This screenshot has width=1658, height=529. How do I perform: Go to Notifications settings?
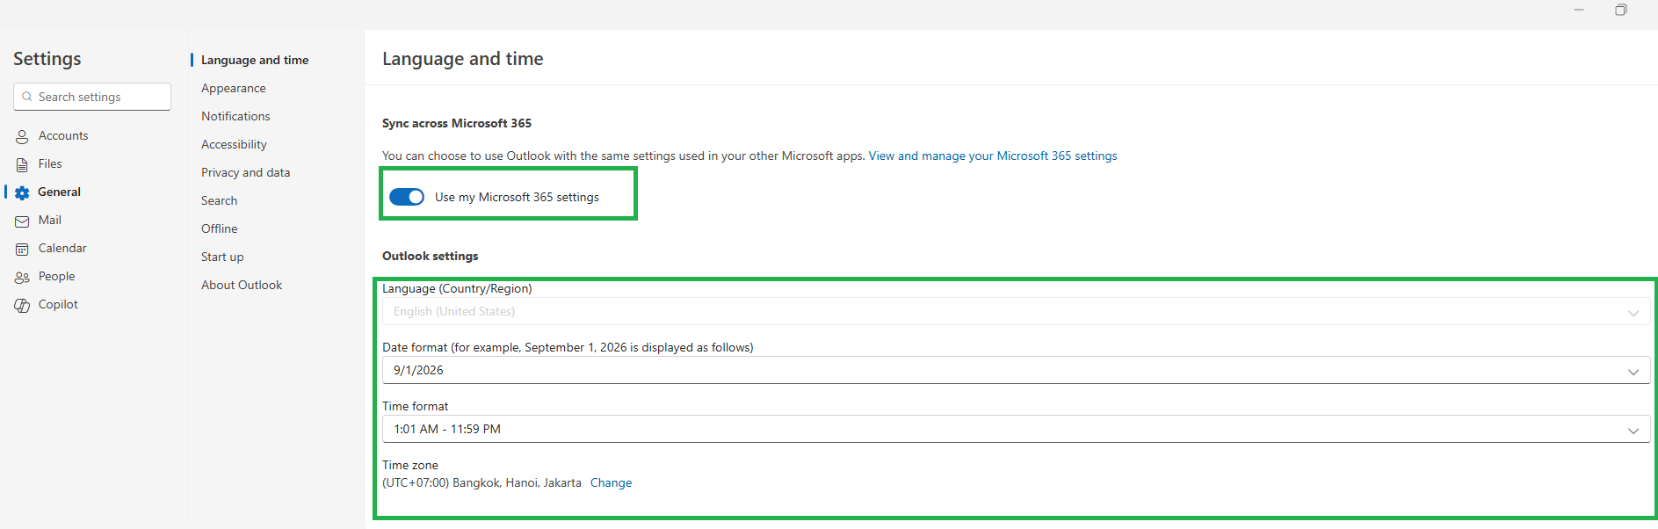coord(235,116)
